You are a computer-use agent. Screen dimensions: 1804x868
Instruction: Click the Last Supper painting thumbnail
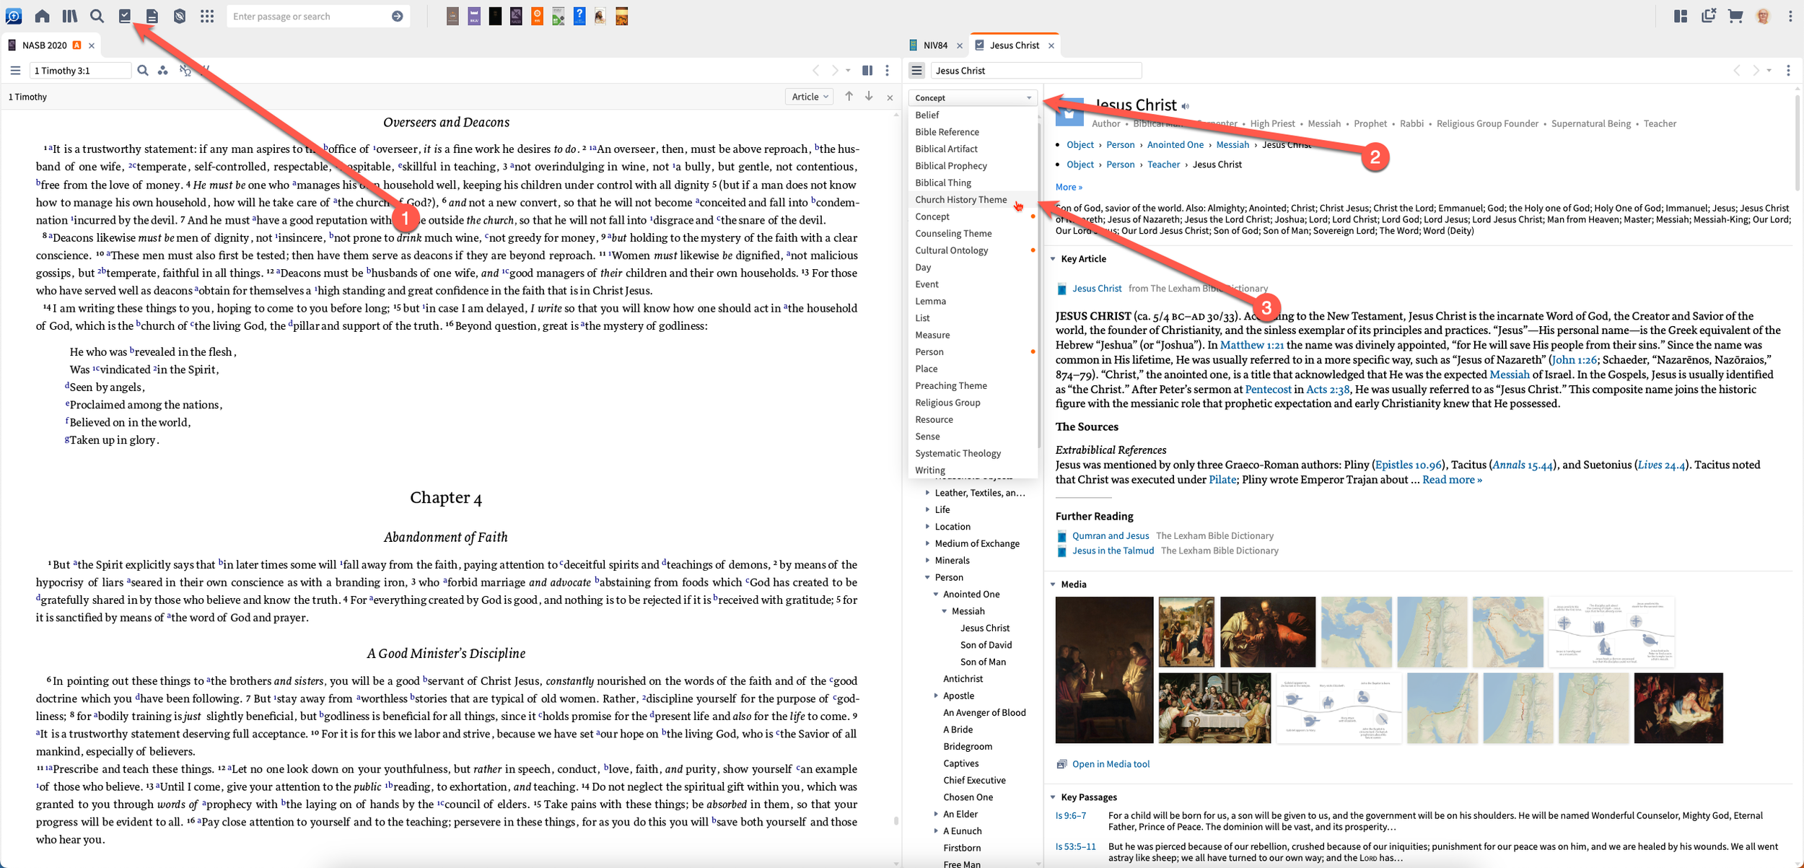(1214, 708)
